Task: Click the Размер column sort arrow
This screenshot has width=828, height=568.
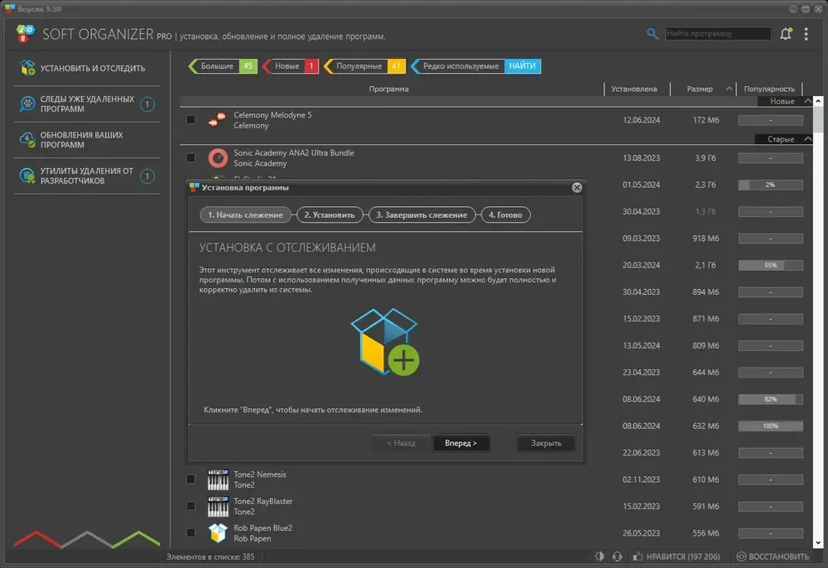Action: tap(729, 89)
